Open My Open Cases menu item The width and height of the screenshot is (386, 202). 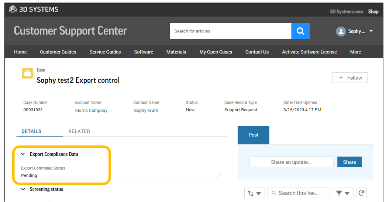pyautogui.click(x=216, y=52)
